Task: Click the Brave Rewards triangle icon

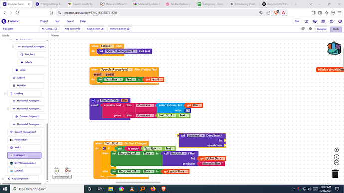Action: pyautogui.click(x=284, y=13)
